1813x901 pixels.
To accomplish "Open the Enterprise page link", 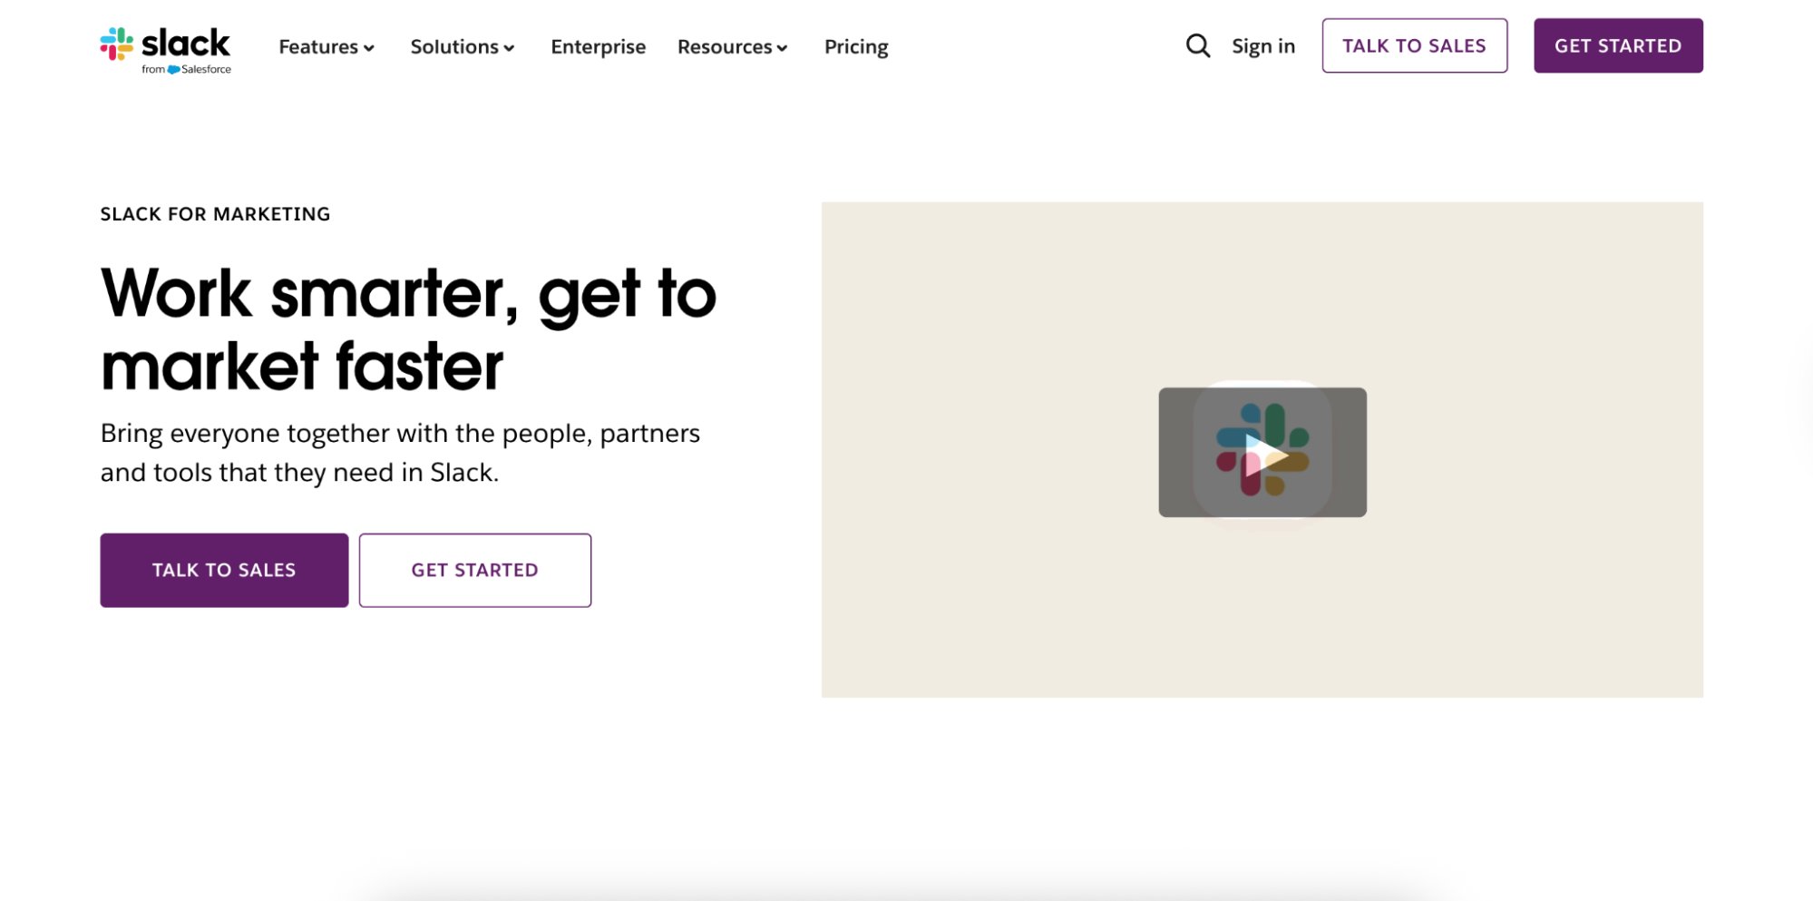I will 598,46.
